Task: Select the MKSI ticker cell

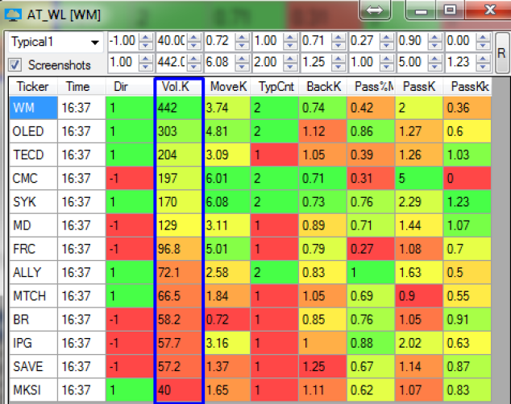Action: pos(33,390)
